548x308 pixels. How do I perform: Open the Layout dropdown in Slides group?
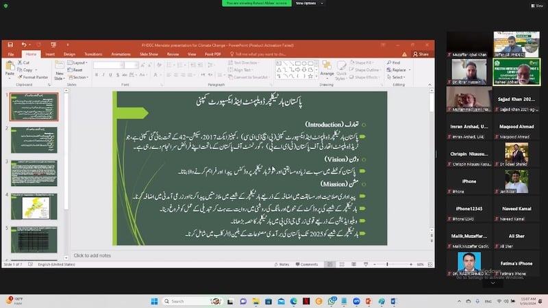tap(79, 62)
